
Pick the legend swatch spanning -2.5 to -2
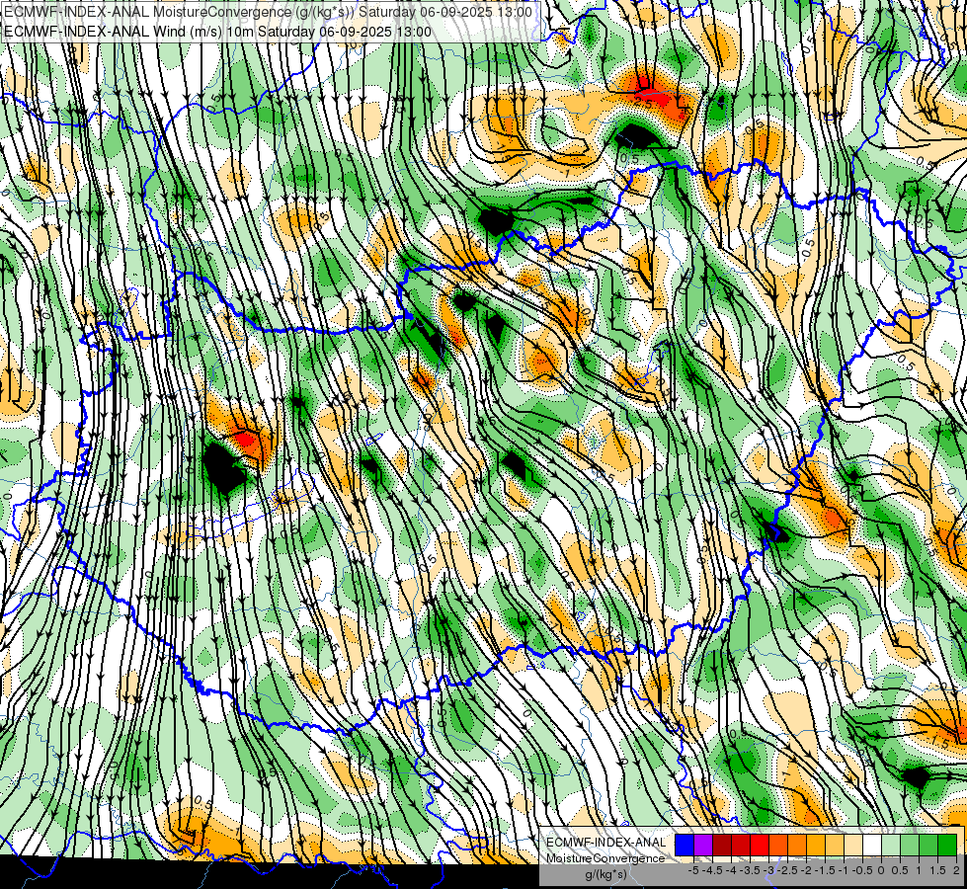point(797,845)
